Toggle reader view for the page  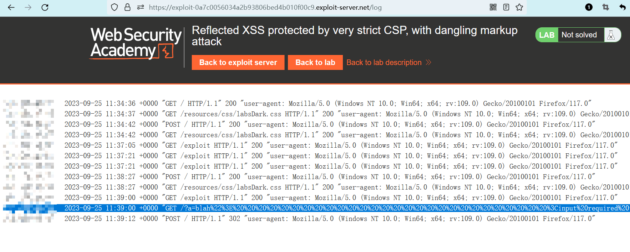(x=506, y=7)
